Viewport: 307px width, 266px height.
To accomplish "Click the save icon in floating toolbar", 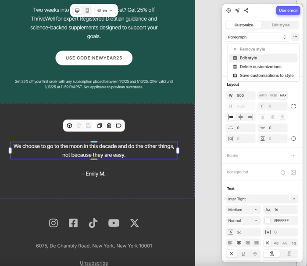I will point(88,126).
